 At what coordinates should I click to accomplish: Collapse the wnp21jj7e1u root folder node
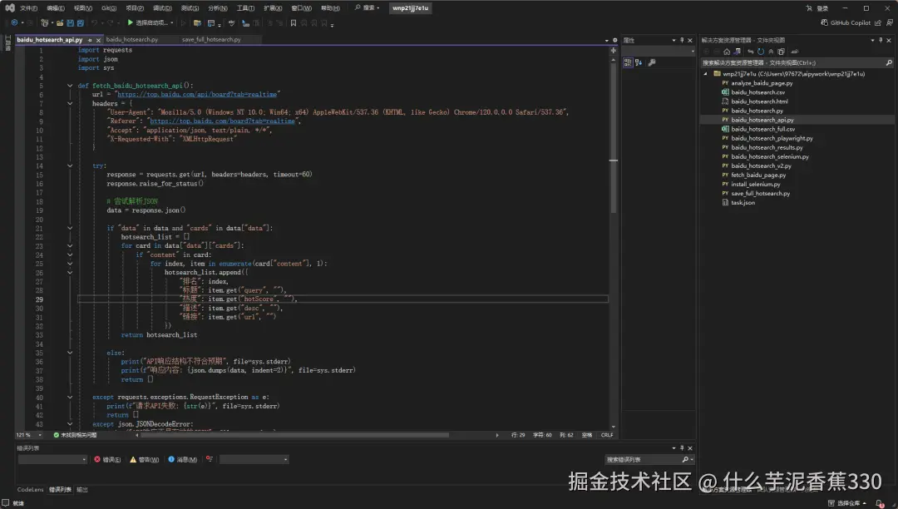[706, 74]
